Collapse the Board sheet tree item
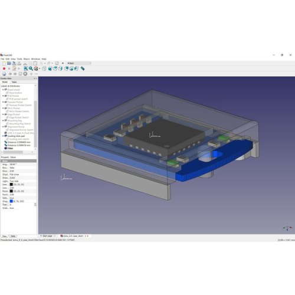This screenshot has height=295, width=295. 3,90
